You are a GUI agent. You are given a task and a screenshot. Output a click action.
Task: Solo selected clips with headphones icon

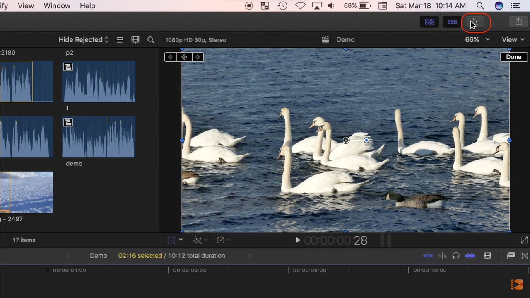[x=456, y=256]
